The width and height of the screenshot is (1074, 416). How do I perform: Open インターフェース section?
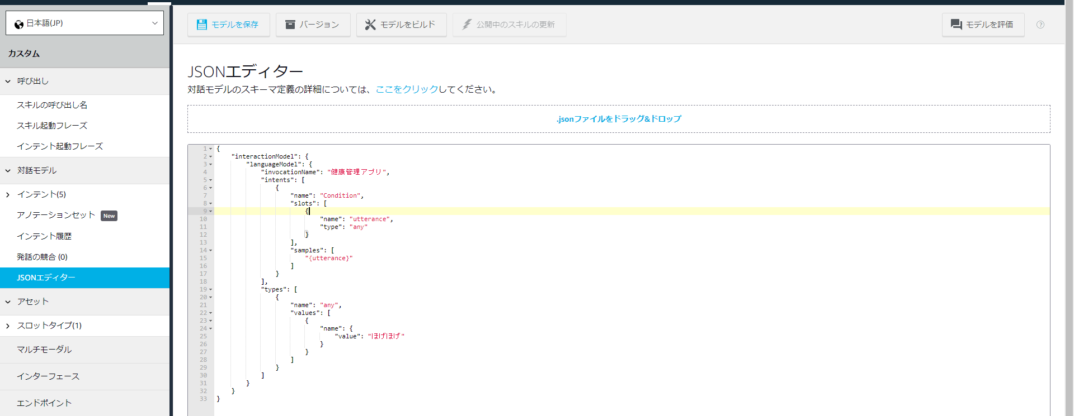[84, 376]
